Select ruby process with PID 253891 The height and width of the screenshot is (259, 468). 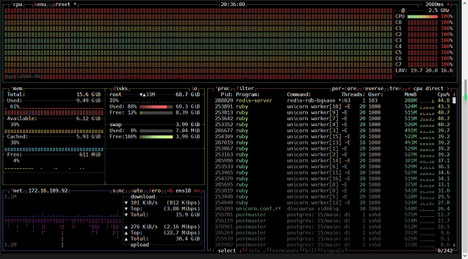(x=332, y=106)
